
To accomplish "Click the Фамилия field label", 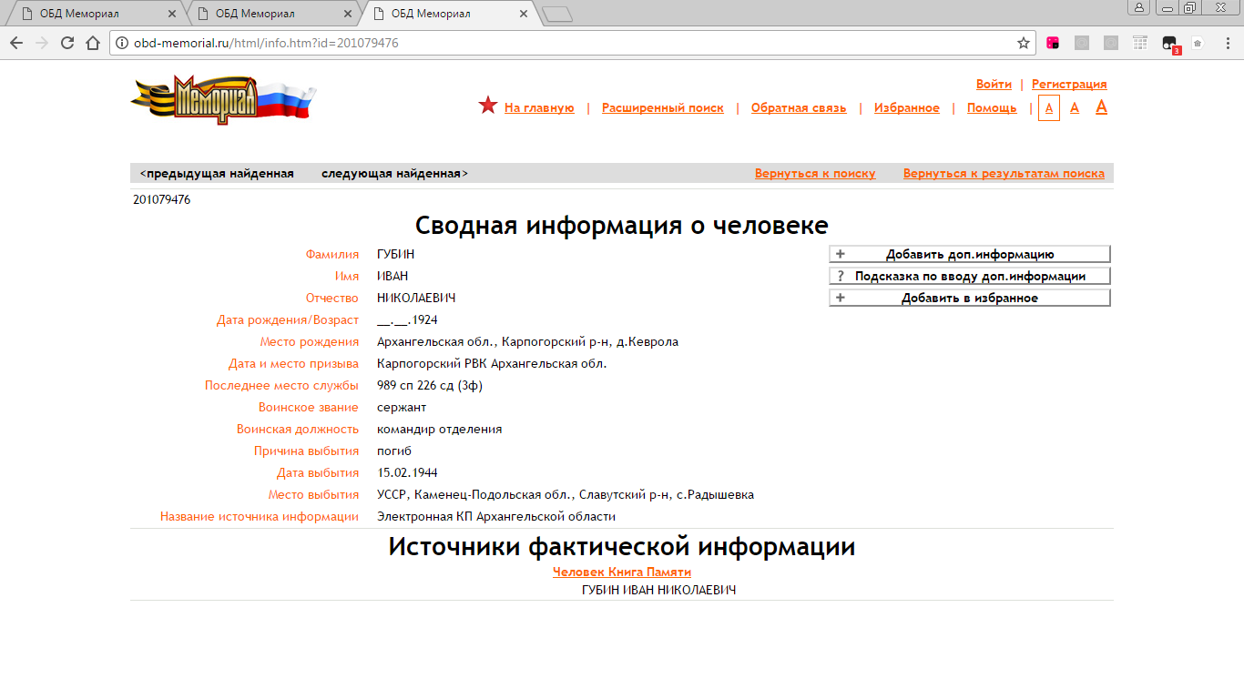I will (332, 254).
